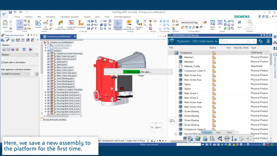Click the Maturity State column header
This screenshot has width=277, height=156.
[x=241, y=48]
